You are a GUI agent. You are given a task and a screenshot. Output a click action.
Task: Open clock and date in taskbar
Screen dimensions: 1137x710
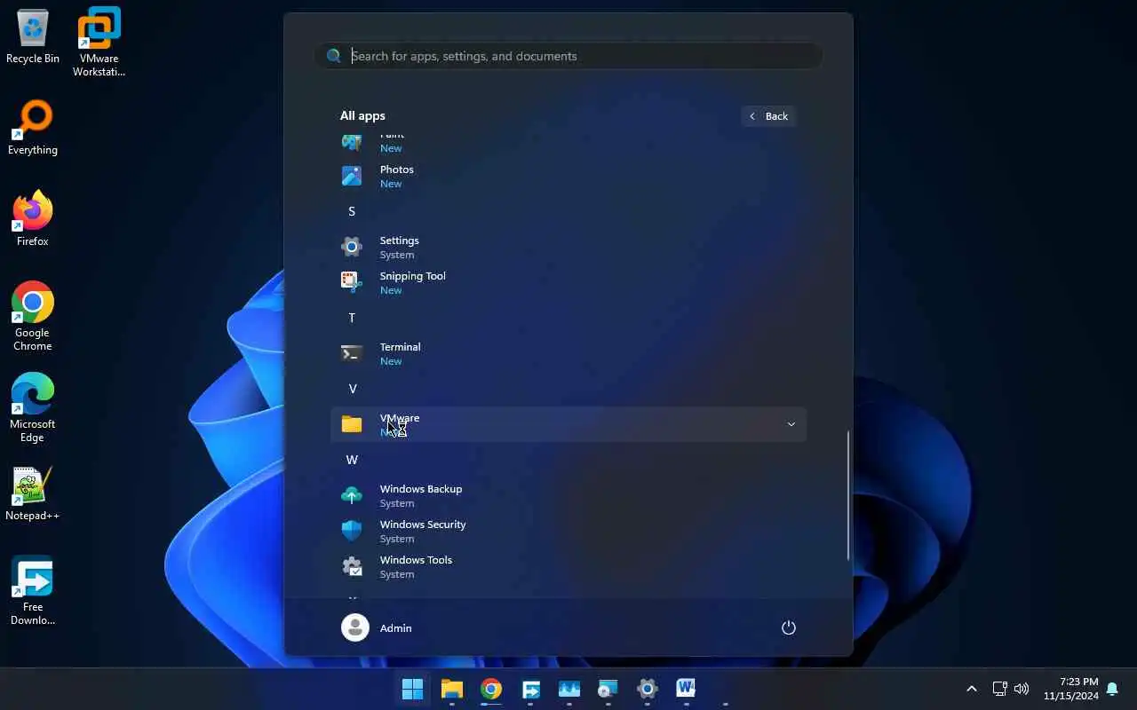(x=1070, y=689)
